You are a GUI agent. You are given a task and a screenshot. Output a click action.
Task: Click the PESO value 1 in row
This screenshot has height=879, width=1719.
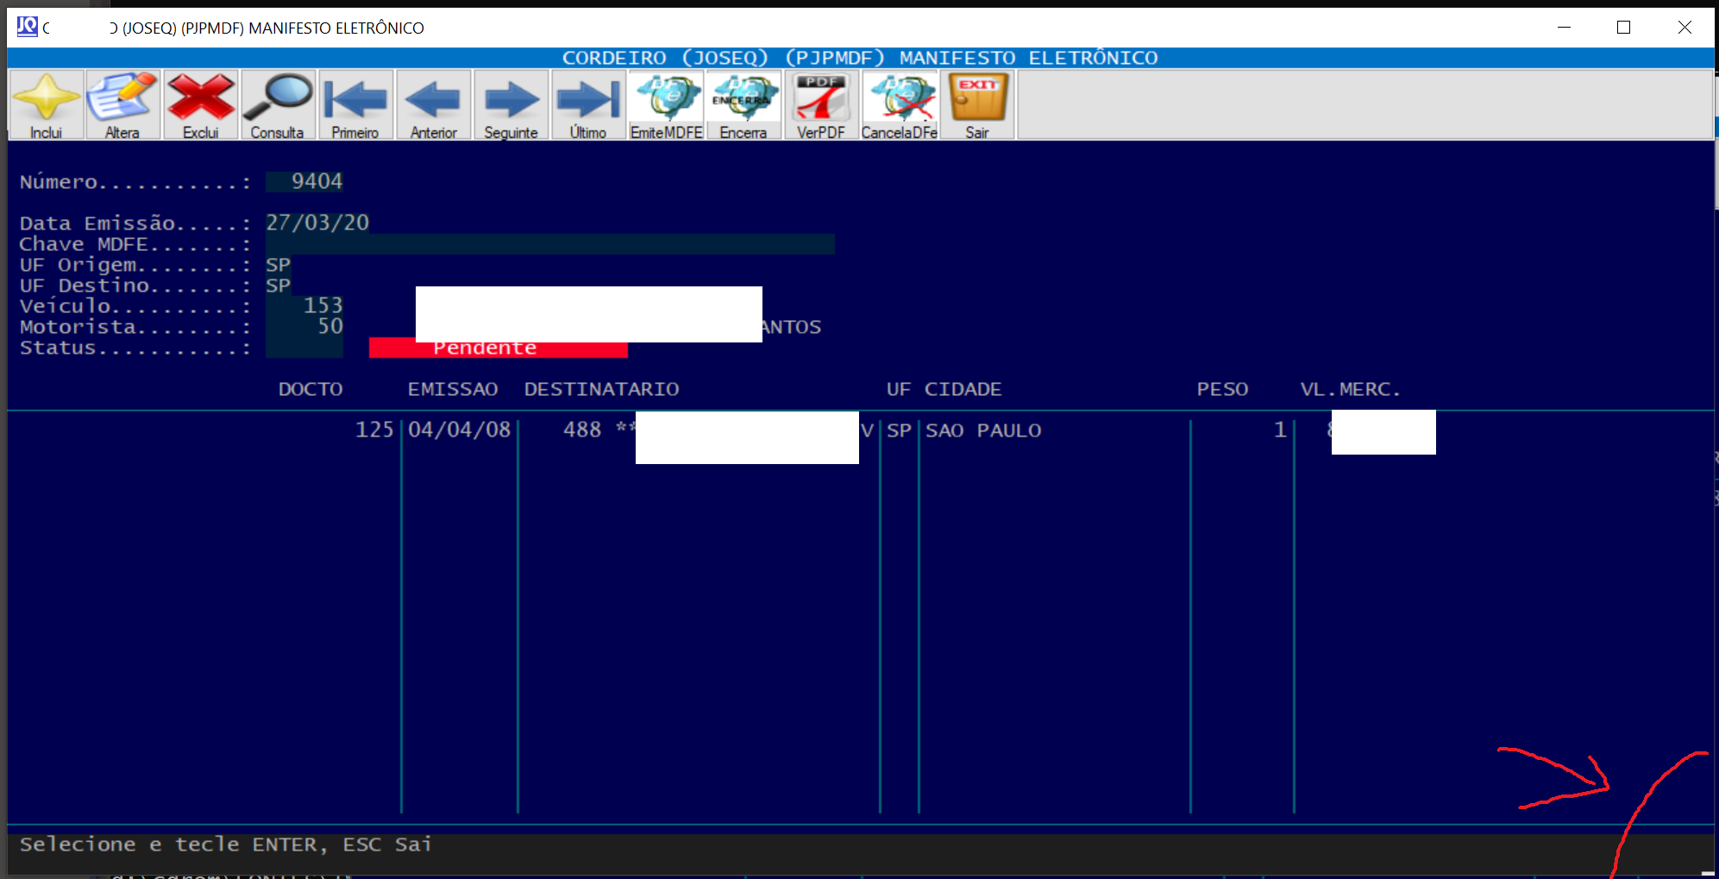[x=1280, y=430]
